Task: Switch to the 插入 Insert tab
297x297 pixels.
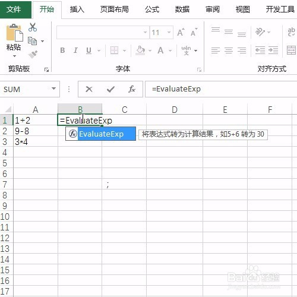Action: click(x=77, y=10)
